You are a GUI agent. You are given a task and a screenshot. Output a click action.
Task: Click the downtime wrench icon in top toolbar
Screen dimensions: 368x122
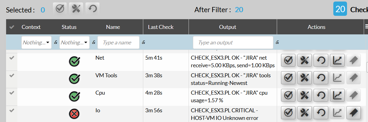[x=76, y=9]
